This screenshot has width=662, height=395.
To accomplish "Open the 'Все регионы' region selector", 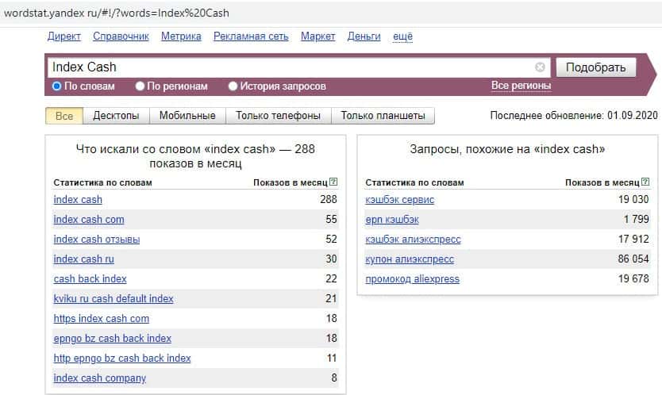I will coord(521,86).
